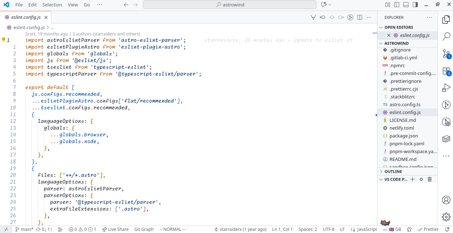Open the Copilot chat dropdown arrow
Viewport: 453px width, 233px height.
pyautogui.click(x=330, y=5)
